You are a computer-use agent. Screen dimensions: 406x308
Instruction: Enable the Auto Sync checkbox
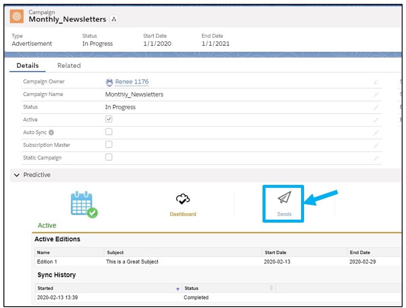(109, 132)
